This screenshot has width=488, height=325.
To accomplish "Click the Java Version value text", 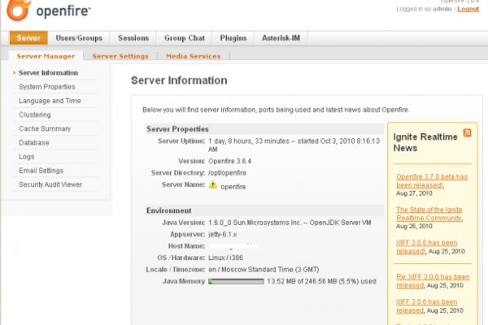I will (x=290, y=223).
